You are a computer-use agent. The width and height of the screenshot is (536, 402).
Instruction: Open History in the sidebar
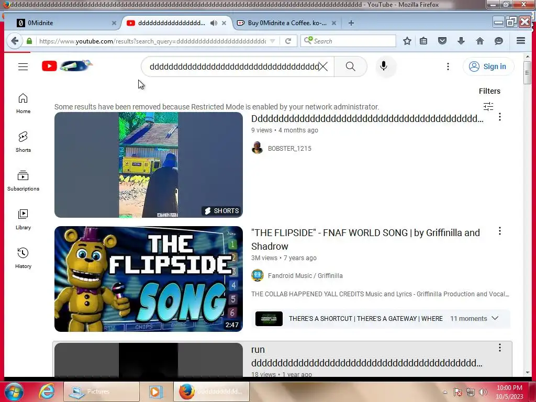click(x=23, y=258)
